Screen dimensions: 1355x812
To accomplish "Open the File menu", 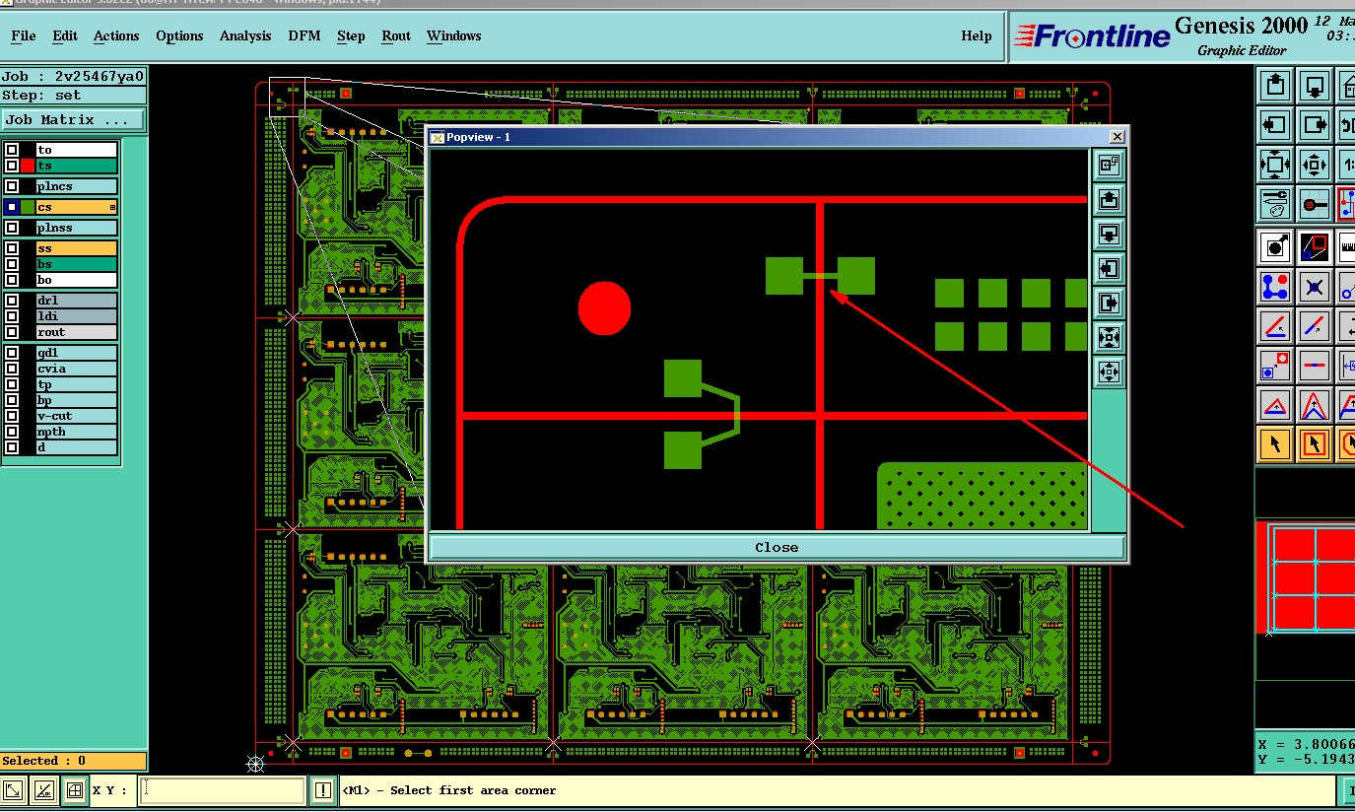I will (24, 36).
